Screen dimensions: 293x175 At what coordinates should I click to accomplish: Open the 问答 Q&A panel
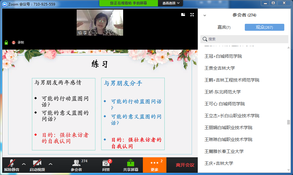pos(106,165)
